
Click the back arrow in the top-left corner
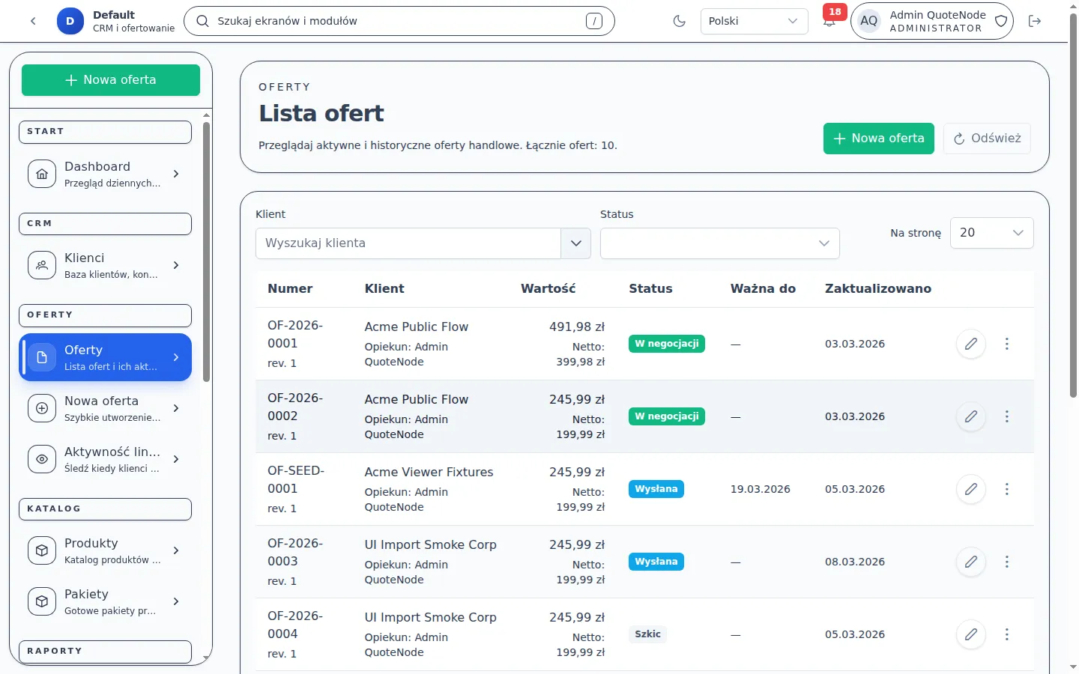click(x=33, y=21)
